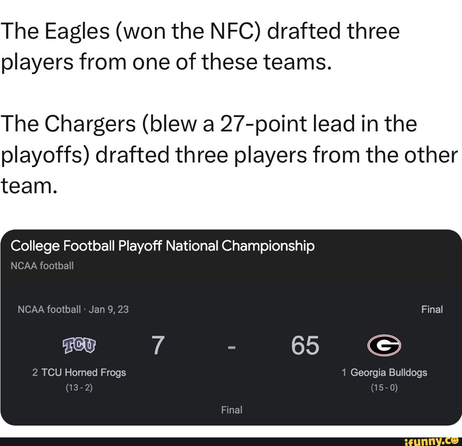Viewport: 462px width, 446px height.
Task: Click the TCU Horned Frogs logo
Action: [x=80, y=345]
